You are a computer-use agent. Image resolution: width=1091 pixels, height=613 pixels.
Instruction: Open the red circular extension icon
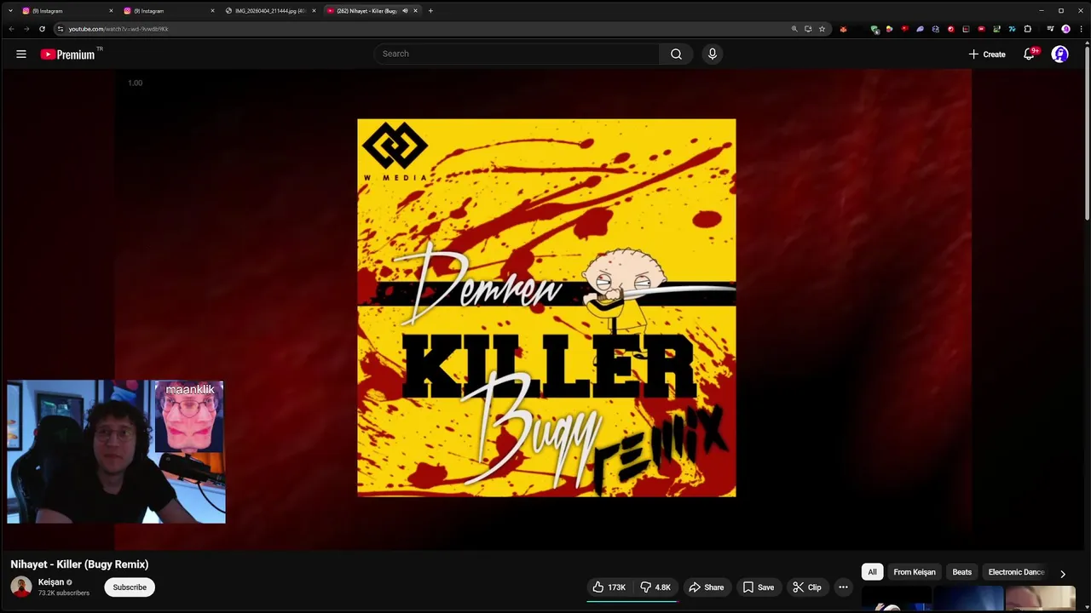pyautogui.click(x=951, y=29)
